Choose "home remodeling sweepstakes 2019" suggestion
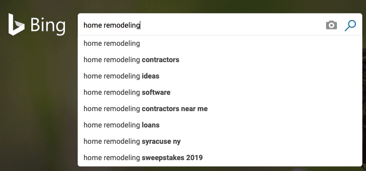Viewport: 366px width, 171px height. (x=220, y=158)
